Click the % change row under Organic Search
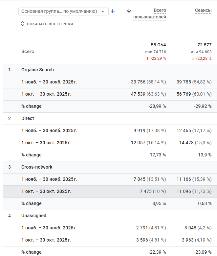This screenshot has height=256, width=217. pos(32,106)
